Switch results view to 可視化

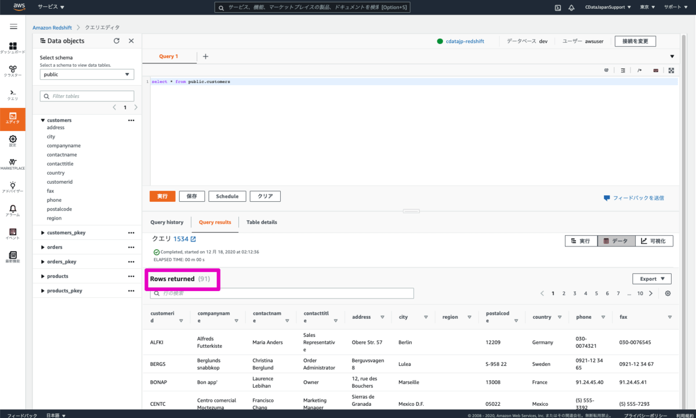pyautogui.click(x=654, y=241)
